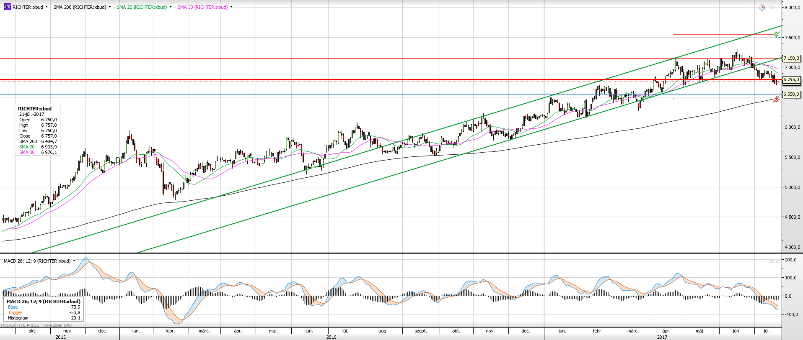Click the 2015 year on the time axis
803x340 pixels.
tap(60, 337)
